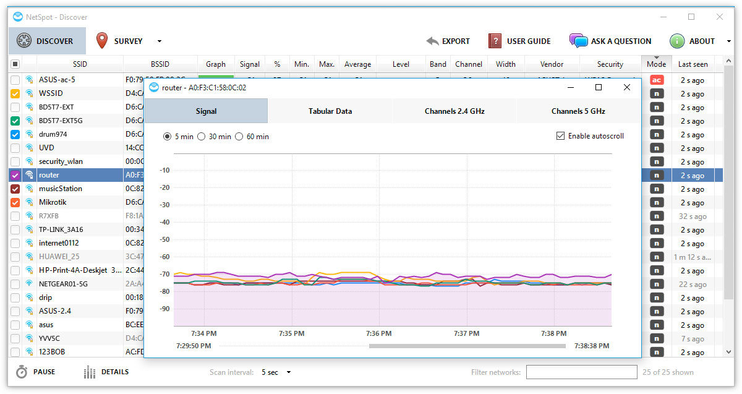
Task: Open the Discover mode icon
Action: [23, 41]
